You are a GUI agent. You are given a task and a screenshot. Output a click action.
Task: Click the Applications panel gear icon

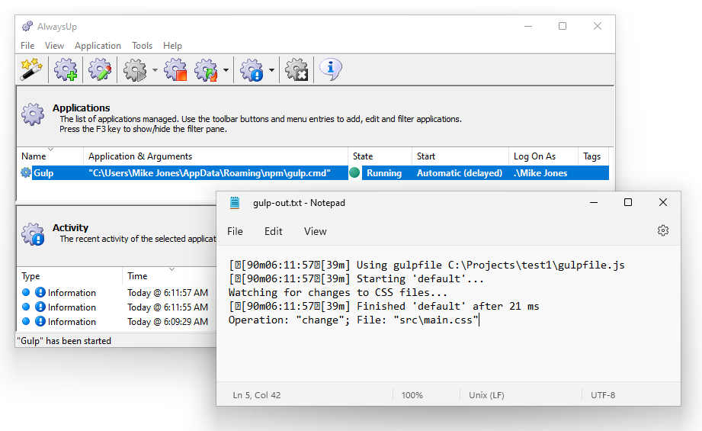point(33,114)
